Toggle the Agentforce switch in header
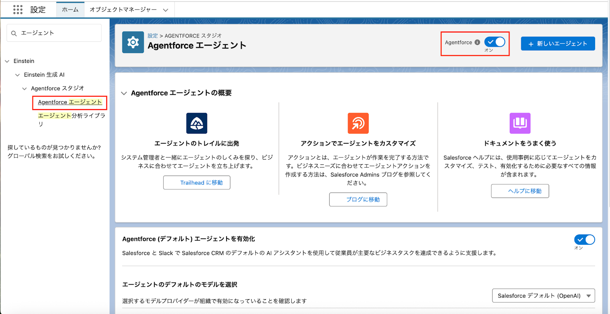The height and width of the screenshot is (314, 610). coord(495,42)
